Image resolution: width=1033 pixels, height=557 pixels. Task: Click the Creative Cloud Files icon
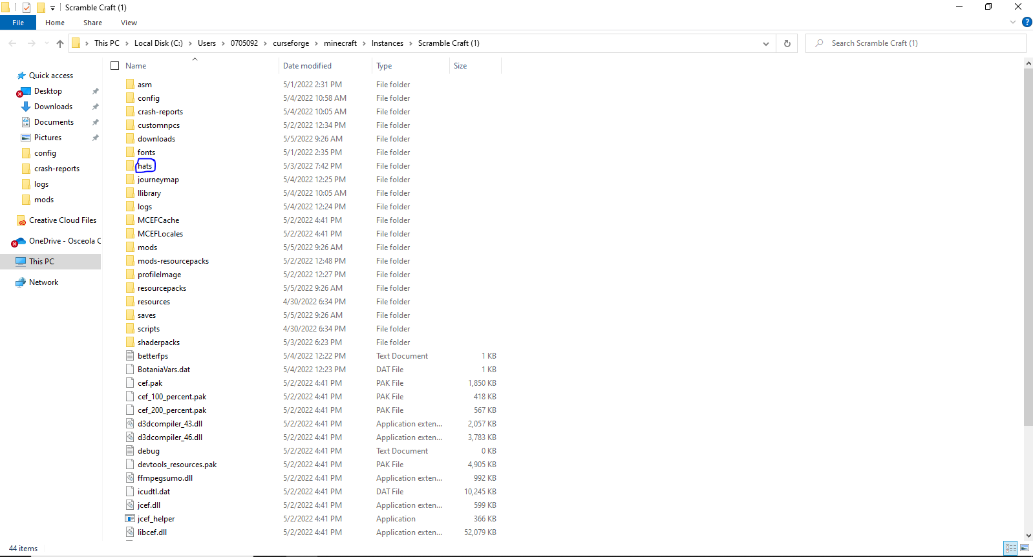(21, 220)
